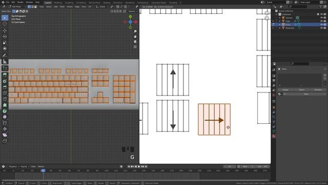Select the Add Cube tool
Viewport: 328px width, 185px height.
pyautogui.click(x=5, y=68)
